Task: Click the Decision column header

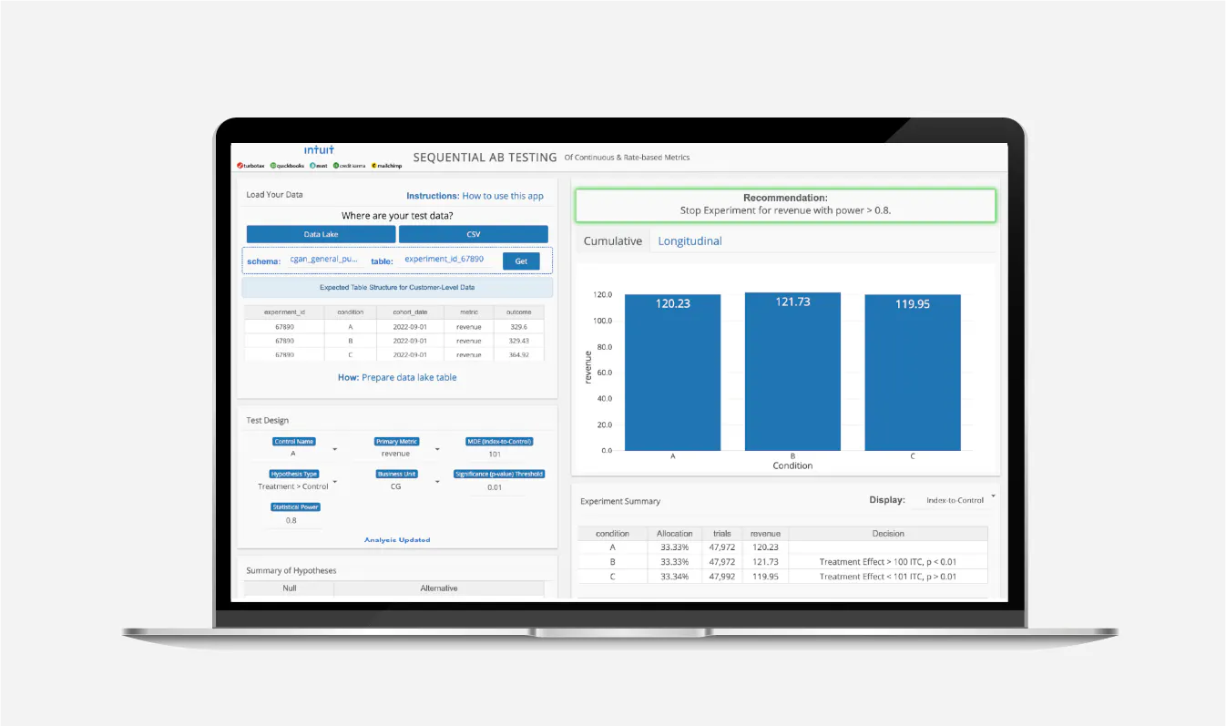Action: (x=888, y=534)
